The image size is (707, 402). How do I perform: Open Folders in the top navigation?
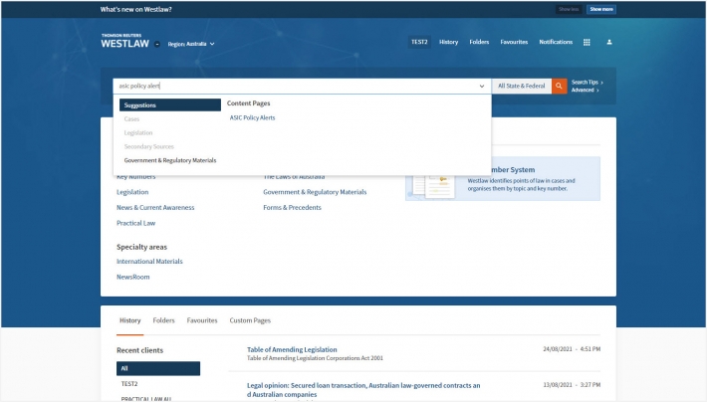coord(479,42)
